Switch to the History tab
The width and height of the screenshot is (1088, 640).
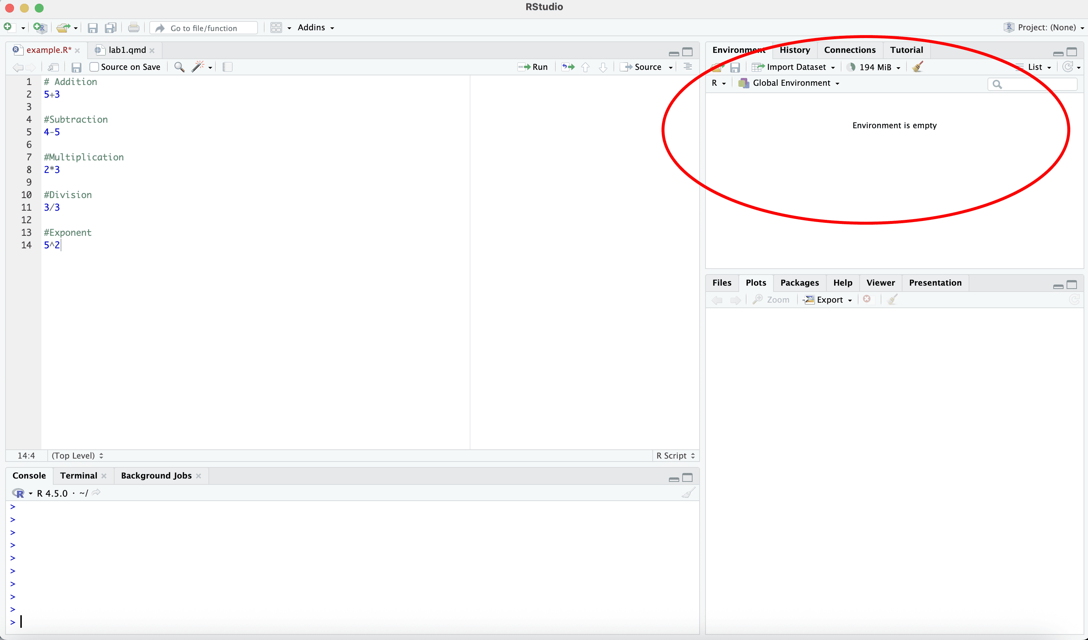click(x=795, y=50)
